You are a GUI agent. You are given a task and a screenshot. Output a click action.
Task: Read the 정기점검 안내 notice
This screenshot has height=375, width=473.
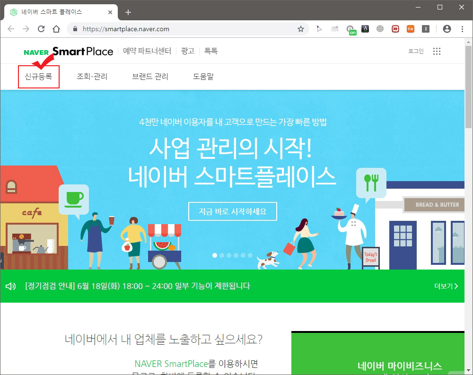point(138,286)
